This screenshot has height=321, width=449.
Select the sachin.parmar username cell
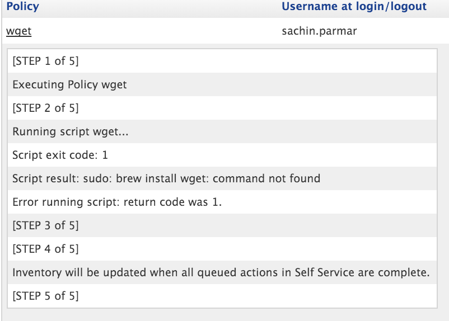319,31
